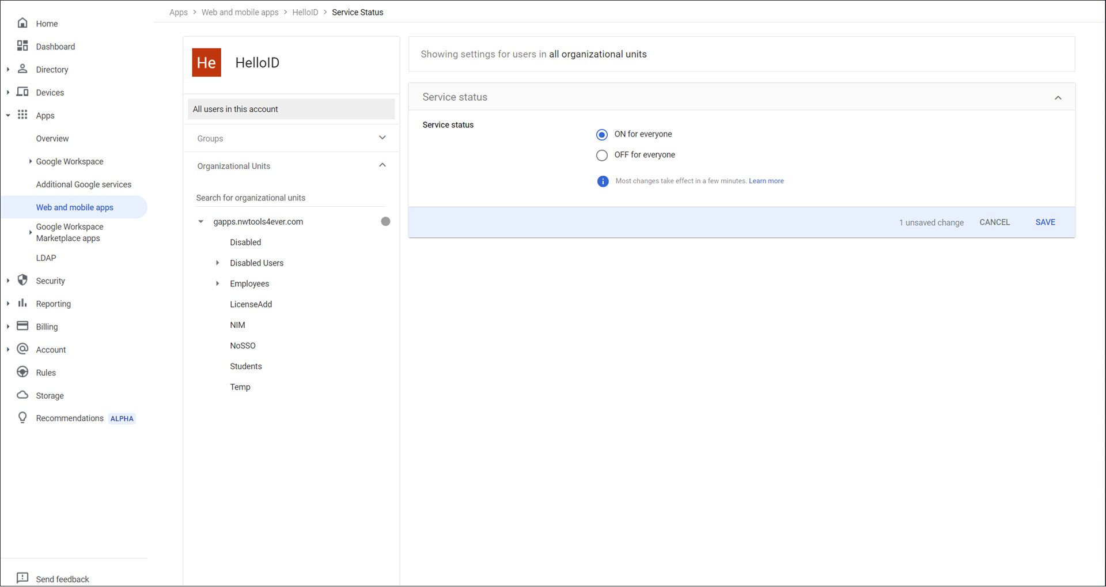Click the 1 unsaved change text
The width and height of the screenshot is (1106, 587).
[x=931, y=223]
